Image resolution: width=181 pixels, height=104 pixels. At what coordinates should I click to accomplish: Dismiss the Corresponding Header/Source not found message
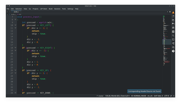144,91
